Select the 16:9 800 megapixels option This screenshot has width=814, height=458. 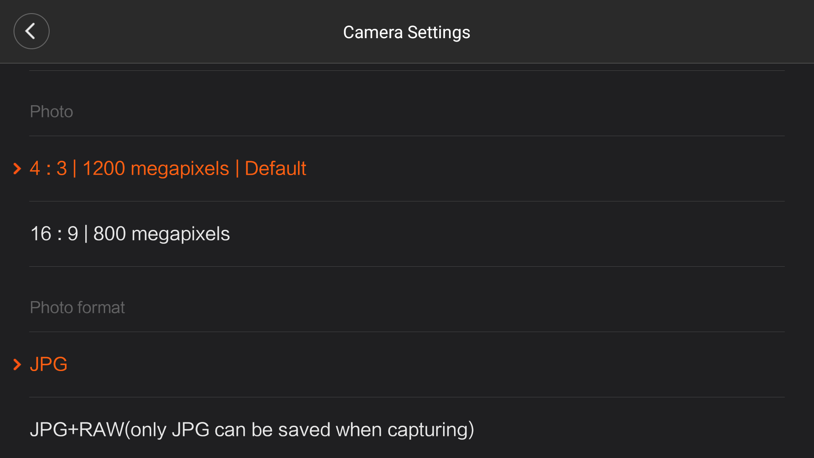click(x=130, y=234)
